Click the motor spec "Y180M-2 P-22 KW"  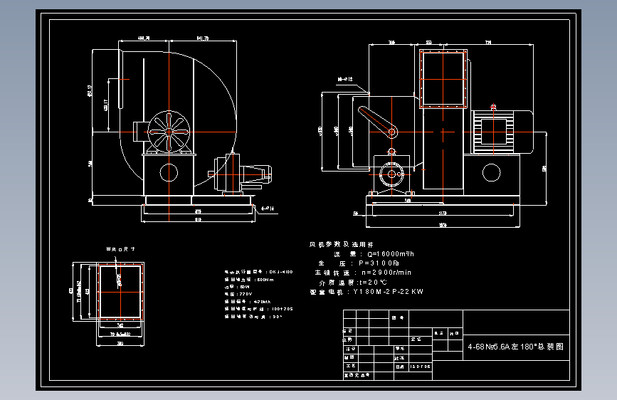click(388, 292)
